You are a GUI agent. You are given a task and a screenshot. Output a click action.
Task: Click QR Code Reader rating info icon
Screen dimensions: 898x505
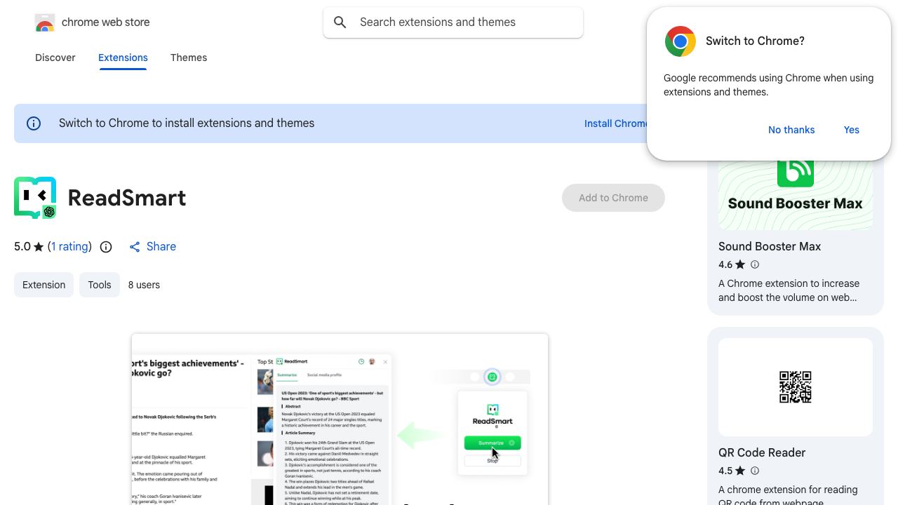coord(755,471)
